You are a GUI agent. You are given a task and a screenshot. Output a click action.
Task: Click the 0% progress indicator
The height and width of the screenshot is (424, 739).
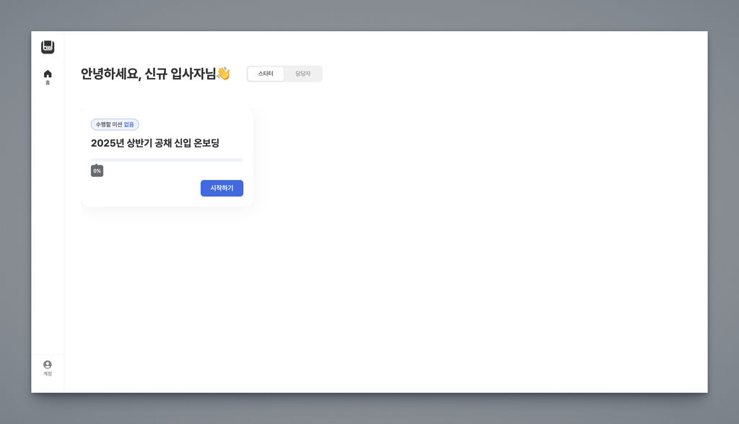click(97, 170)
